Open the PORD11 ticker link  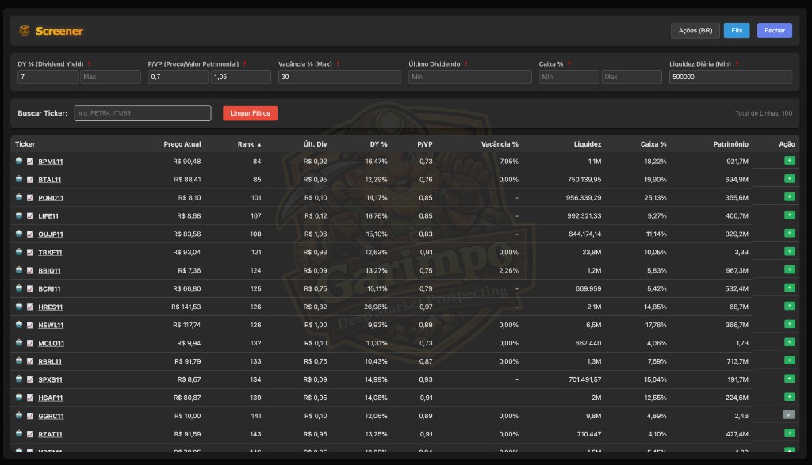[51, 197]
